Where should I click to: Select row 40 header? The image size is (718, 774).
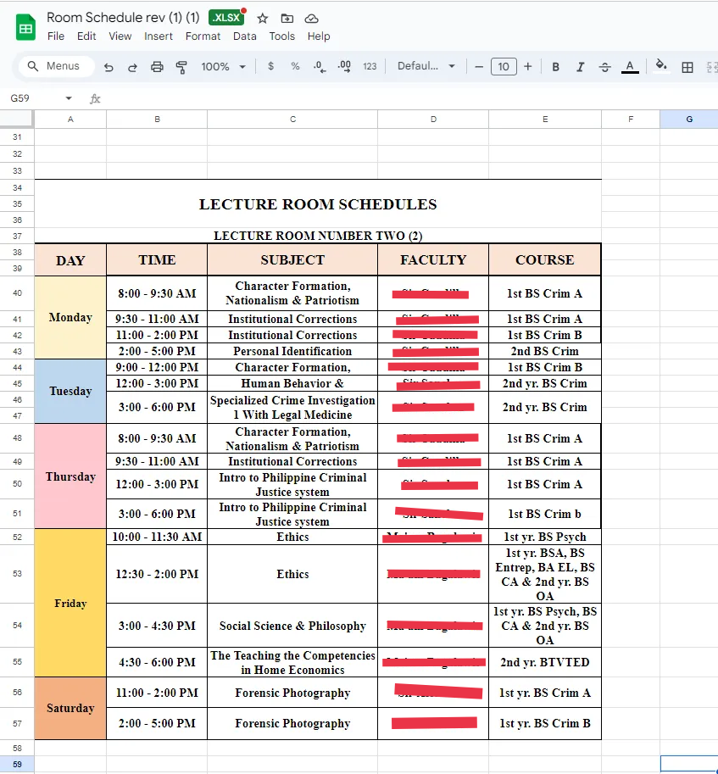click(17, 293)
